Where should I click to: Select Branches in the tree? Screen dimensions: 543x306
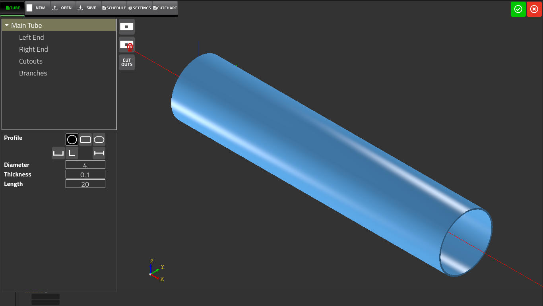pos(33,73)
